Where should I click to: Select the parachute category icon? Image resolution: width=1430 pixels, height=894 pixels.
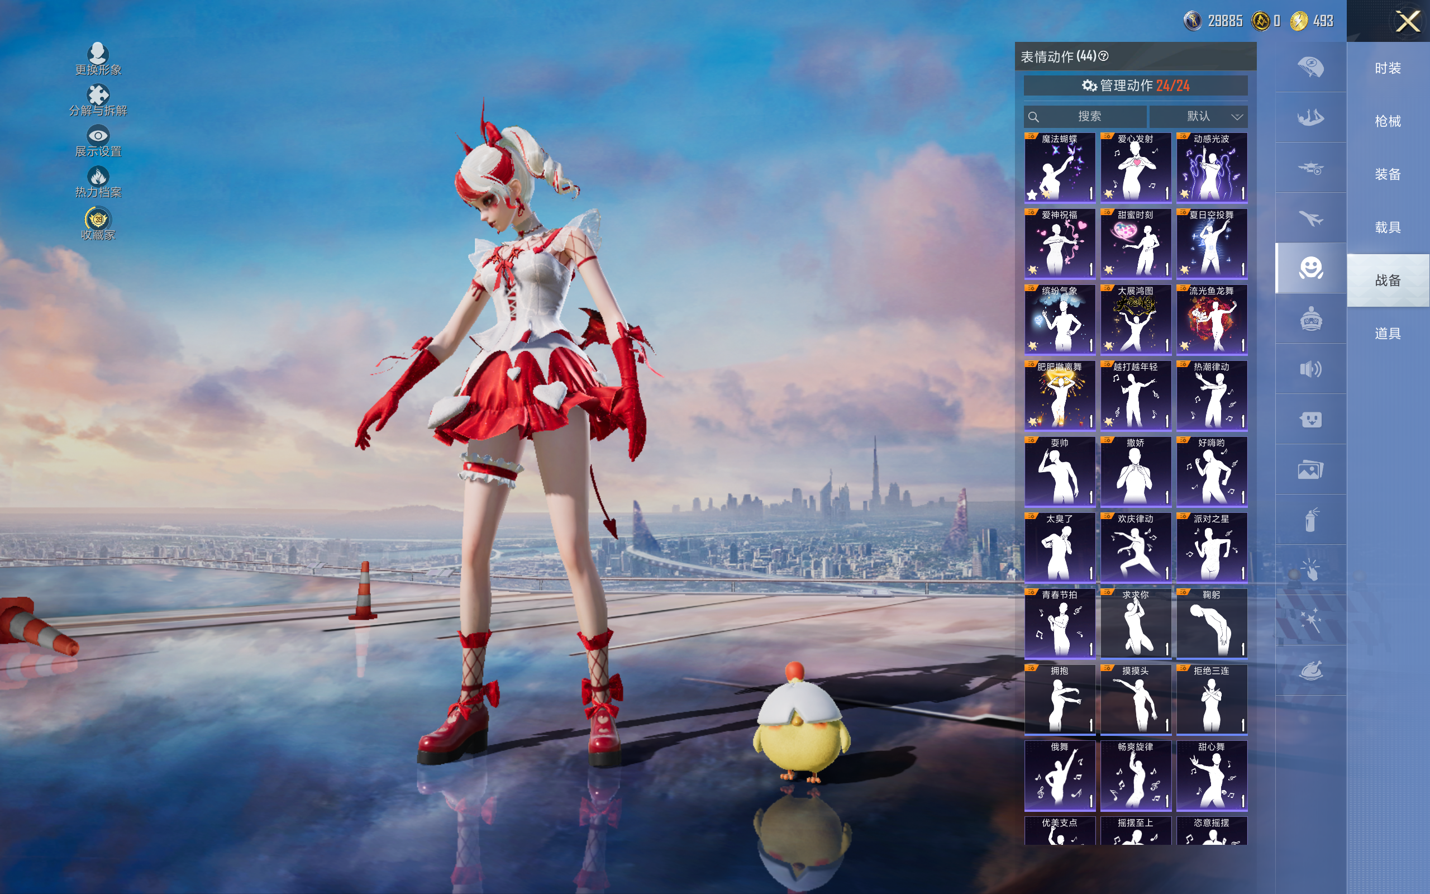click(1310, 67)
